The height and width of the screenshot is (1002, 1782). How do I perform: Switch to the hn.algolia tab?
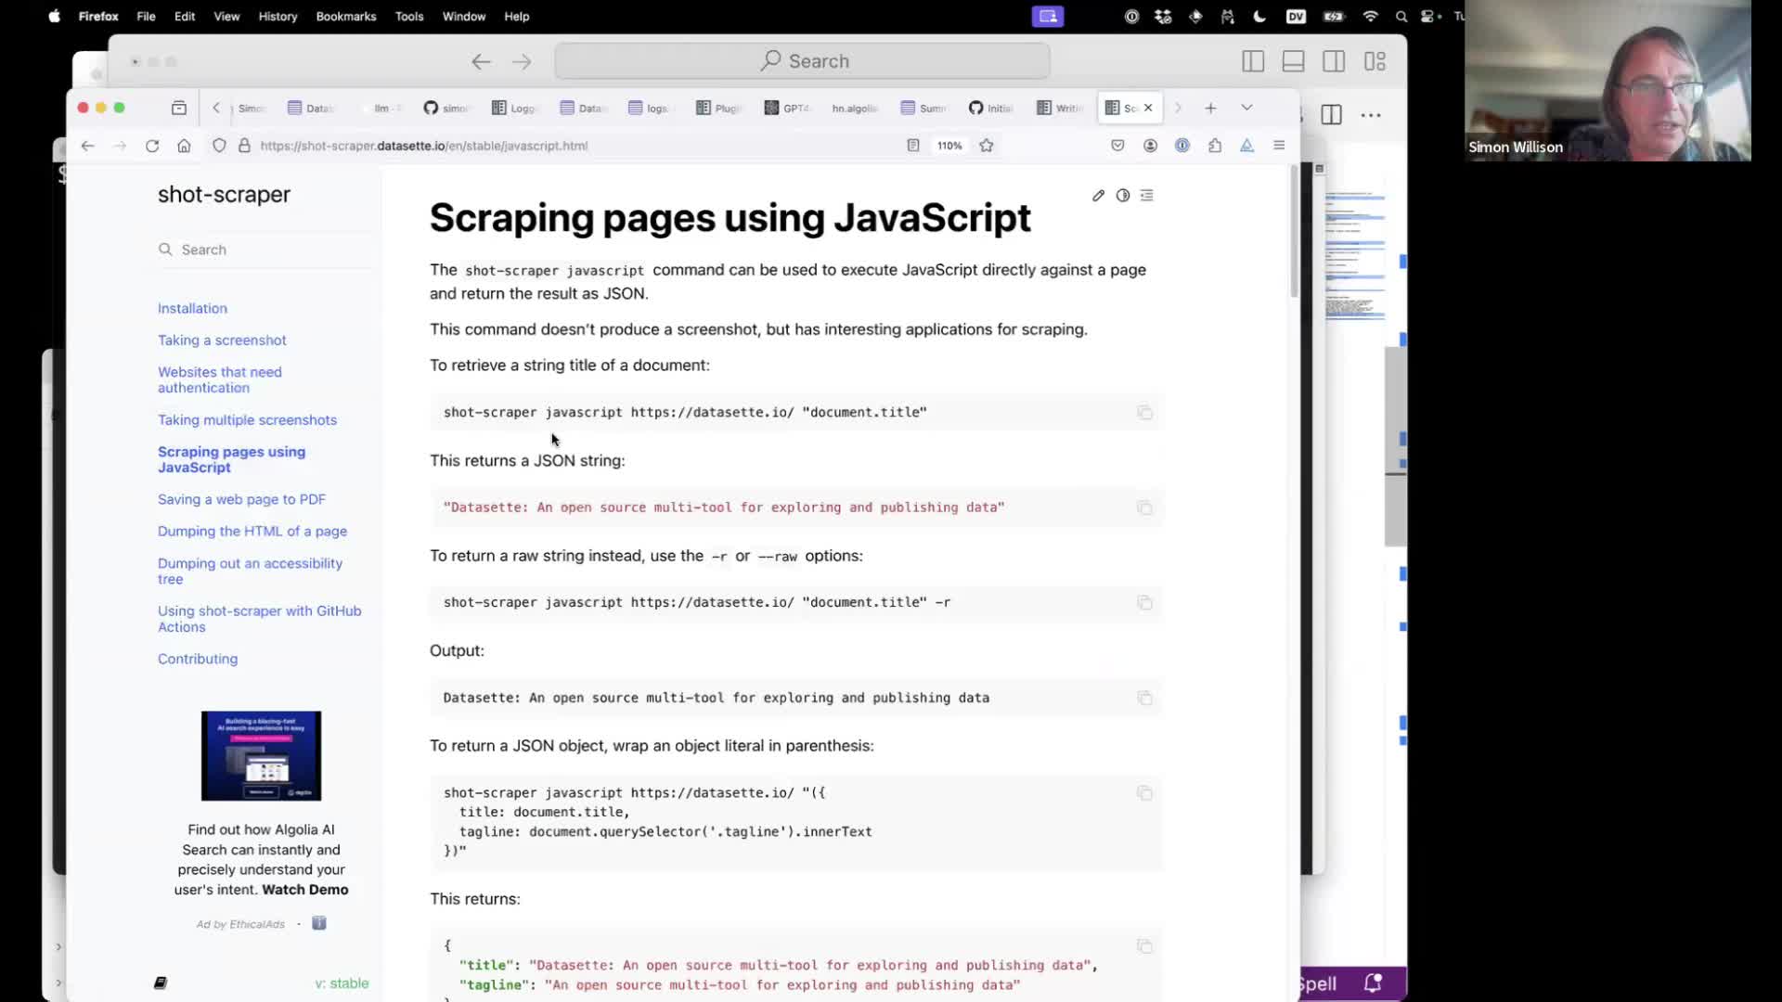coord(854,108)
